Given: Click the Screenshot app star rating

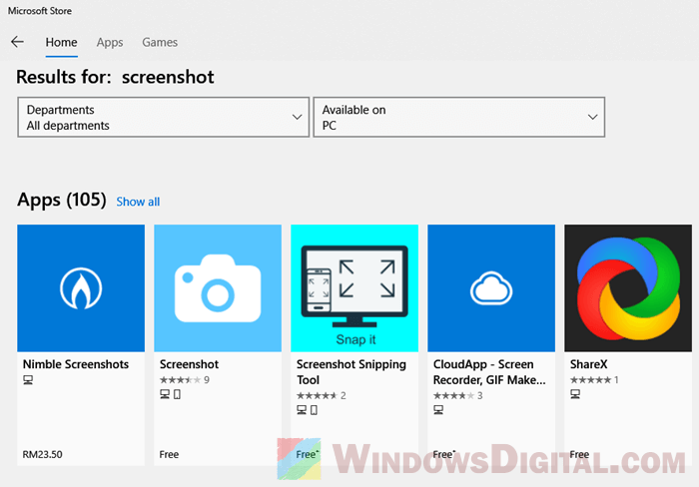Looking at the screenshot, I should [x=180, y=380].
